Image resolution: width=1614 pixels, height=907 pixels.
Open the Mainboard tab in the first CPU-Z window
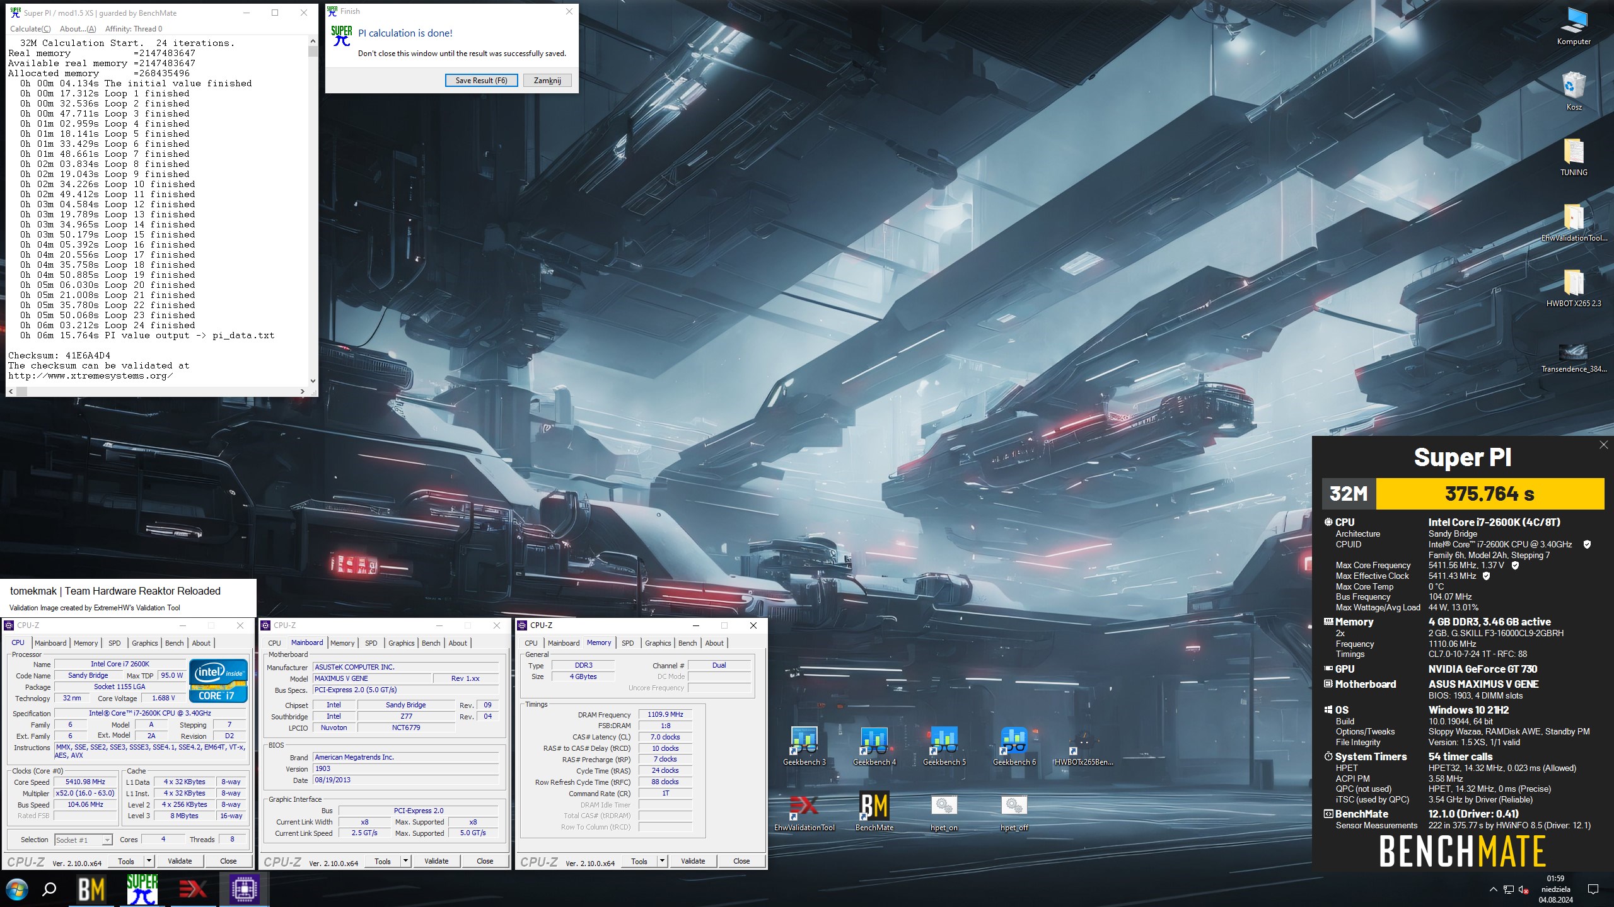tap(50, 642)
